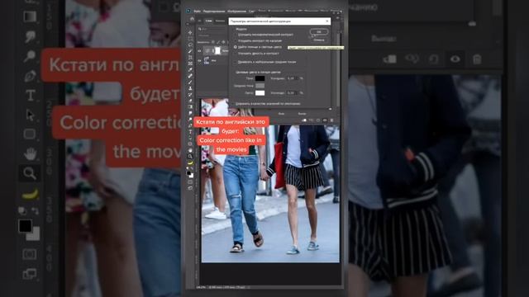Select the Eyedropper tool in center toolbar

click(x=190, y=69)
